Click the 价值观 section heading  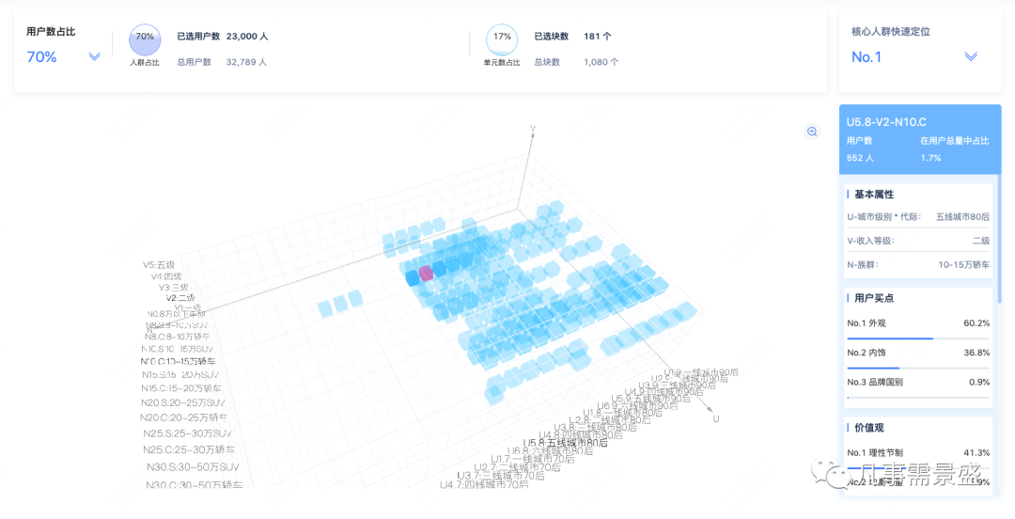(x=868, y=428)
